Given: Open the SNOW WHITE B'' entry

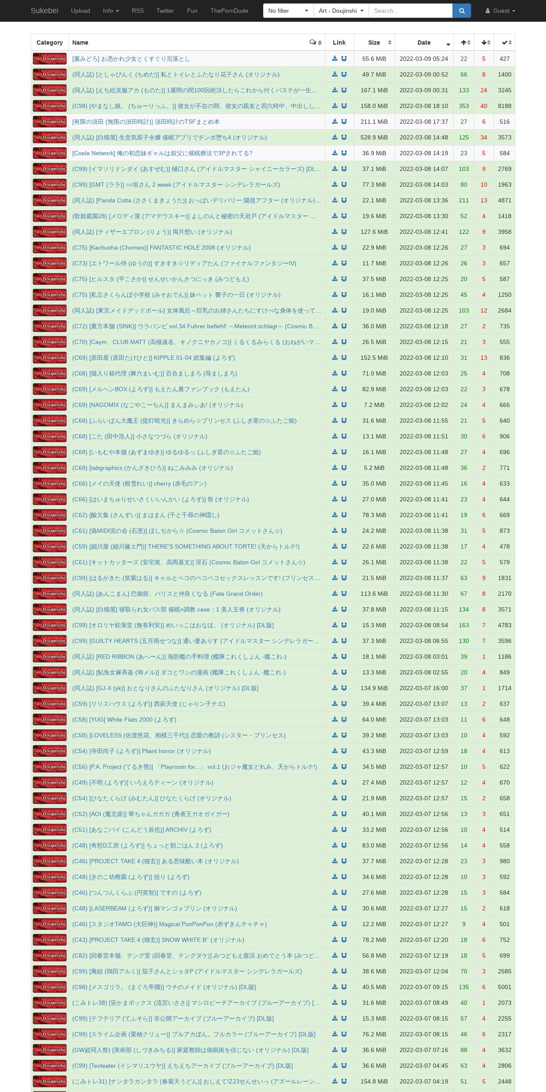Looking at the screenshot, I should (158, 940).
